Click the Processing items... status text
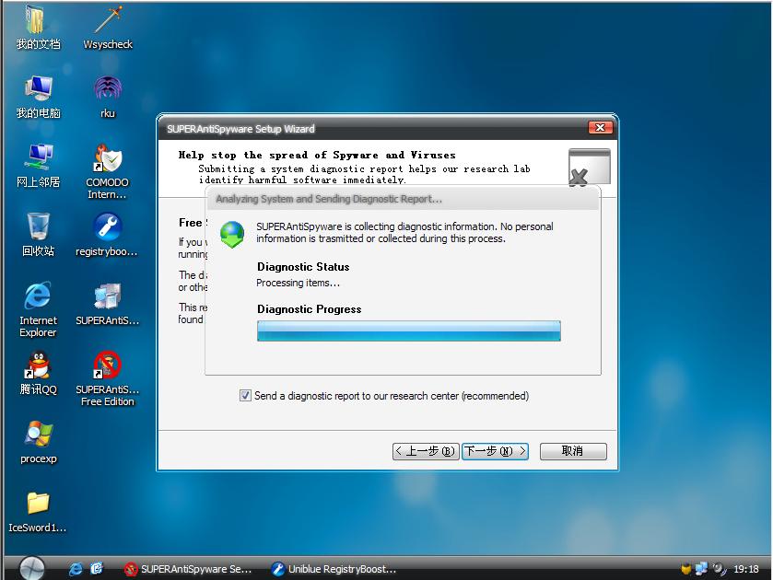This screenshot has height=580, width=773. pos(298,283)
